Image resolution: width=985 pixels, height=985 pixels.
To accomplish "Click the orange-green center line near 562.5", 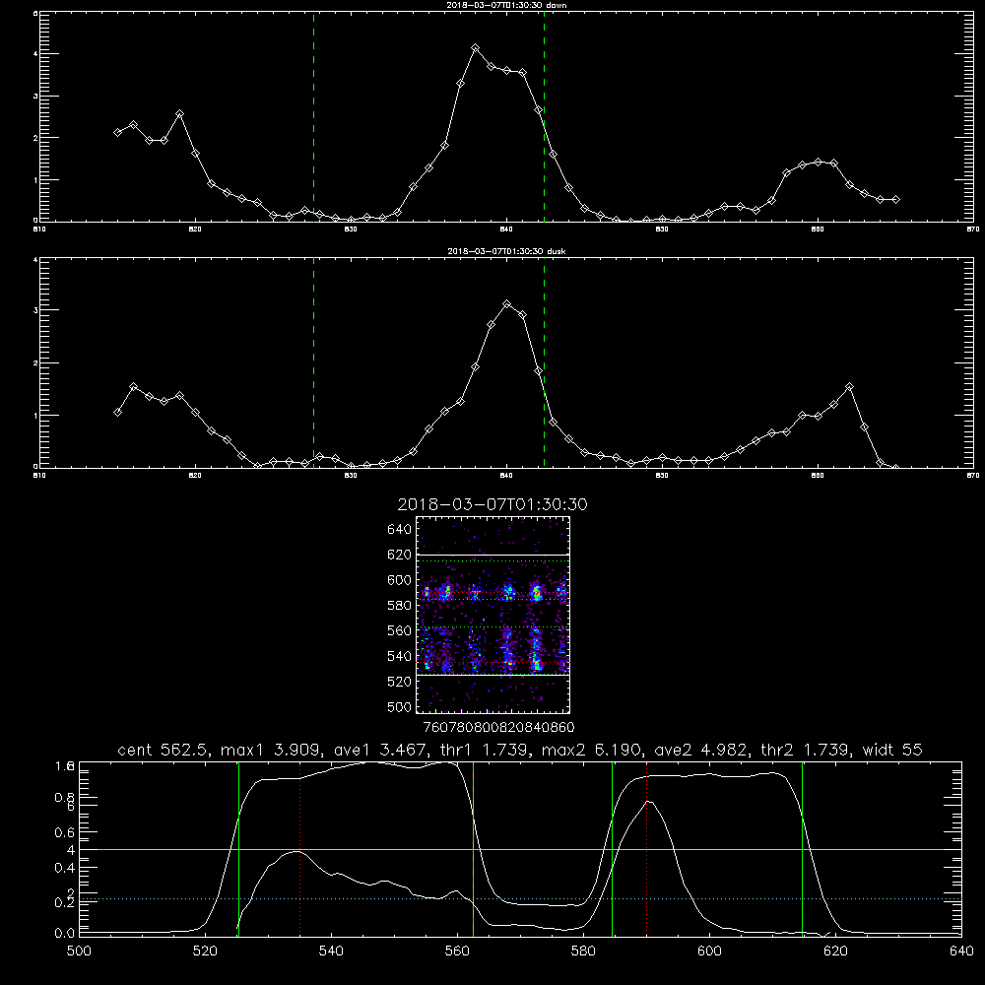I will click(x=473, y=848).
